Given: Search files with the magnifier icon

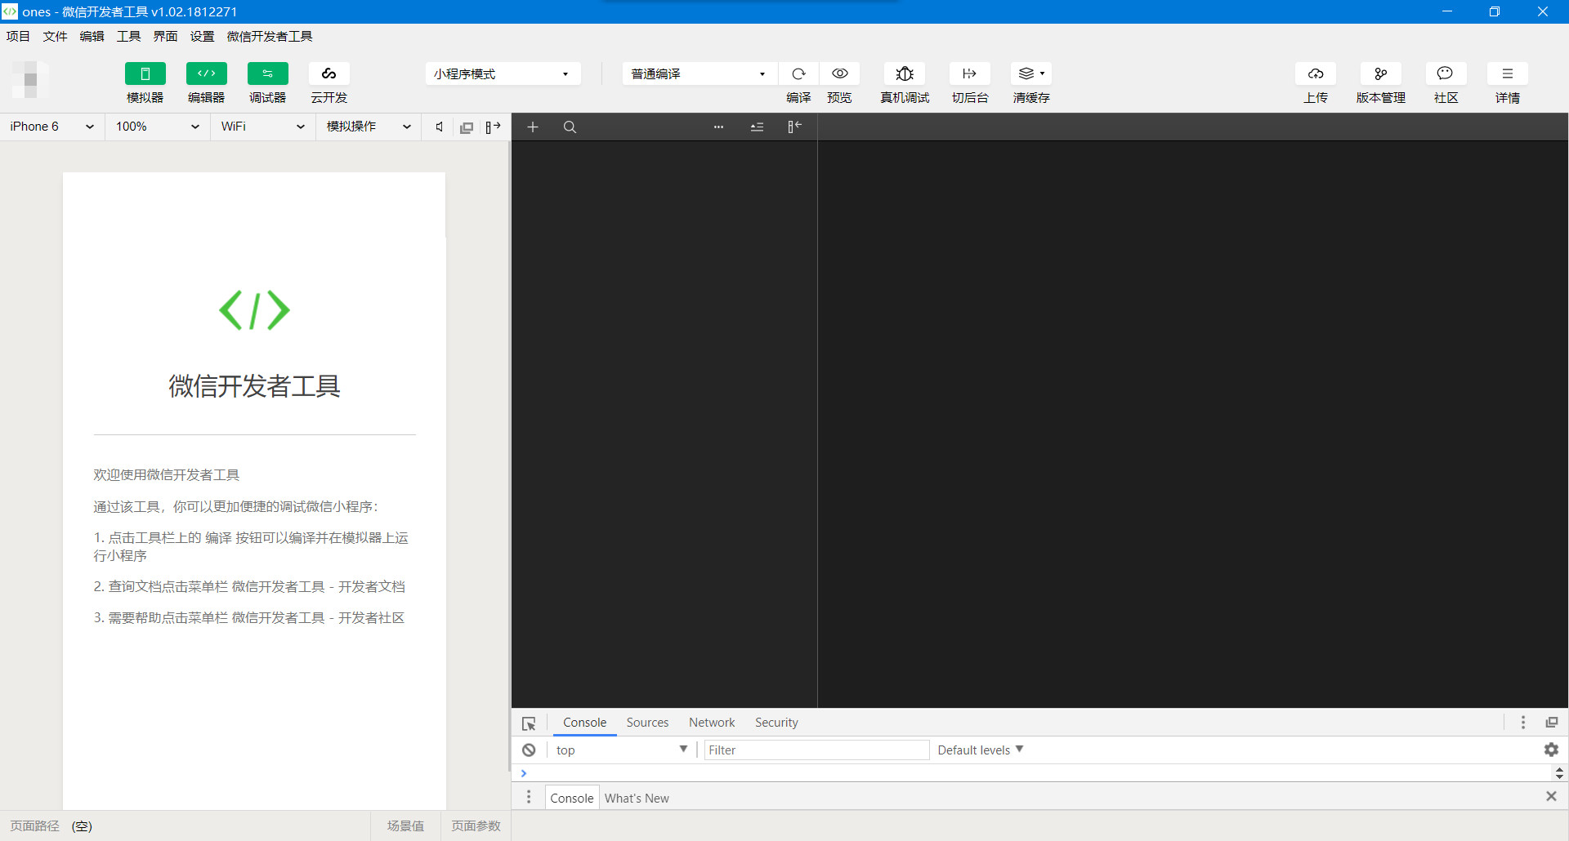Looking at the screenshot, I should (570, 127).
